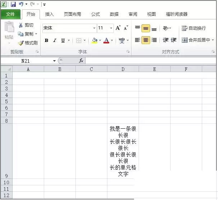This screenshot has width=218, height=200.
Task: Switch to the 插入 tab
Action: click(x=49, y=14)
